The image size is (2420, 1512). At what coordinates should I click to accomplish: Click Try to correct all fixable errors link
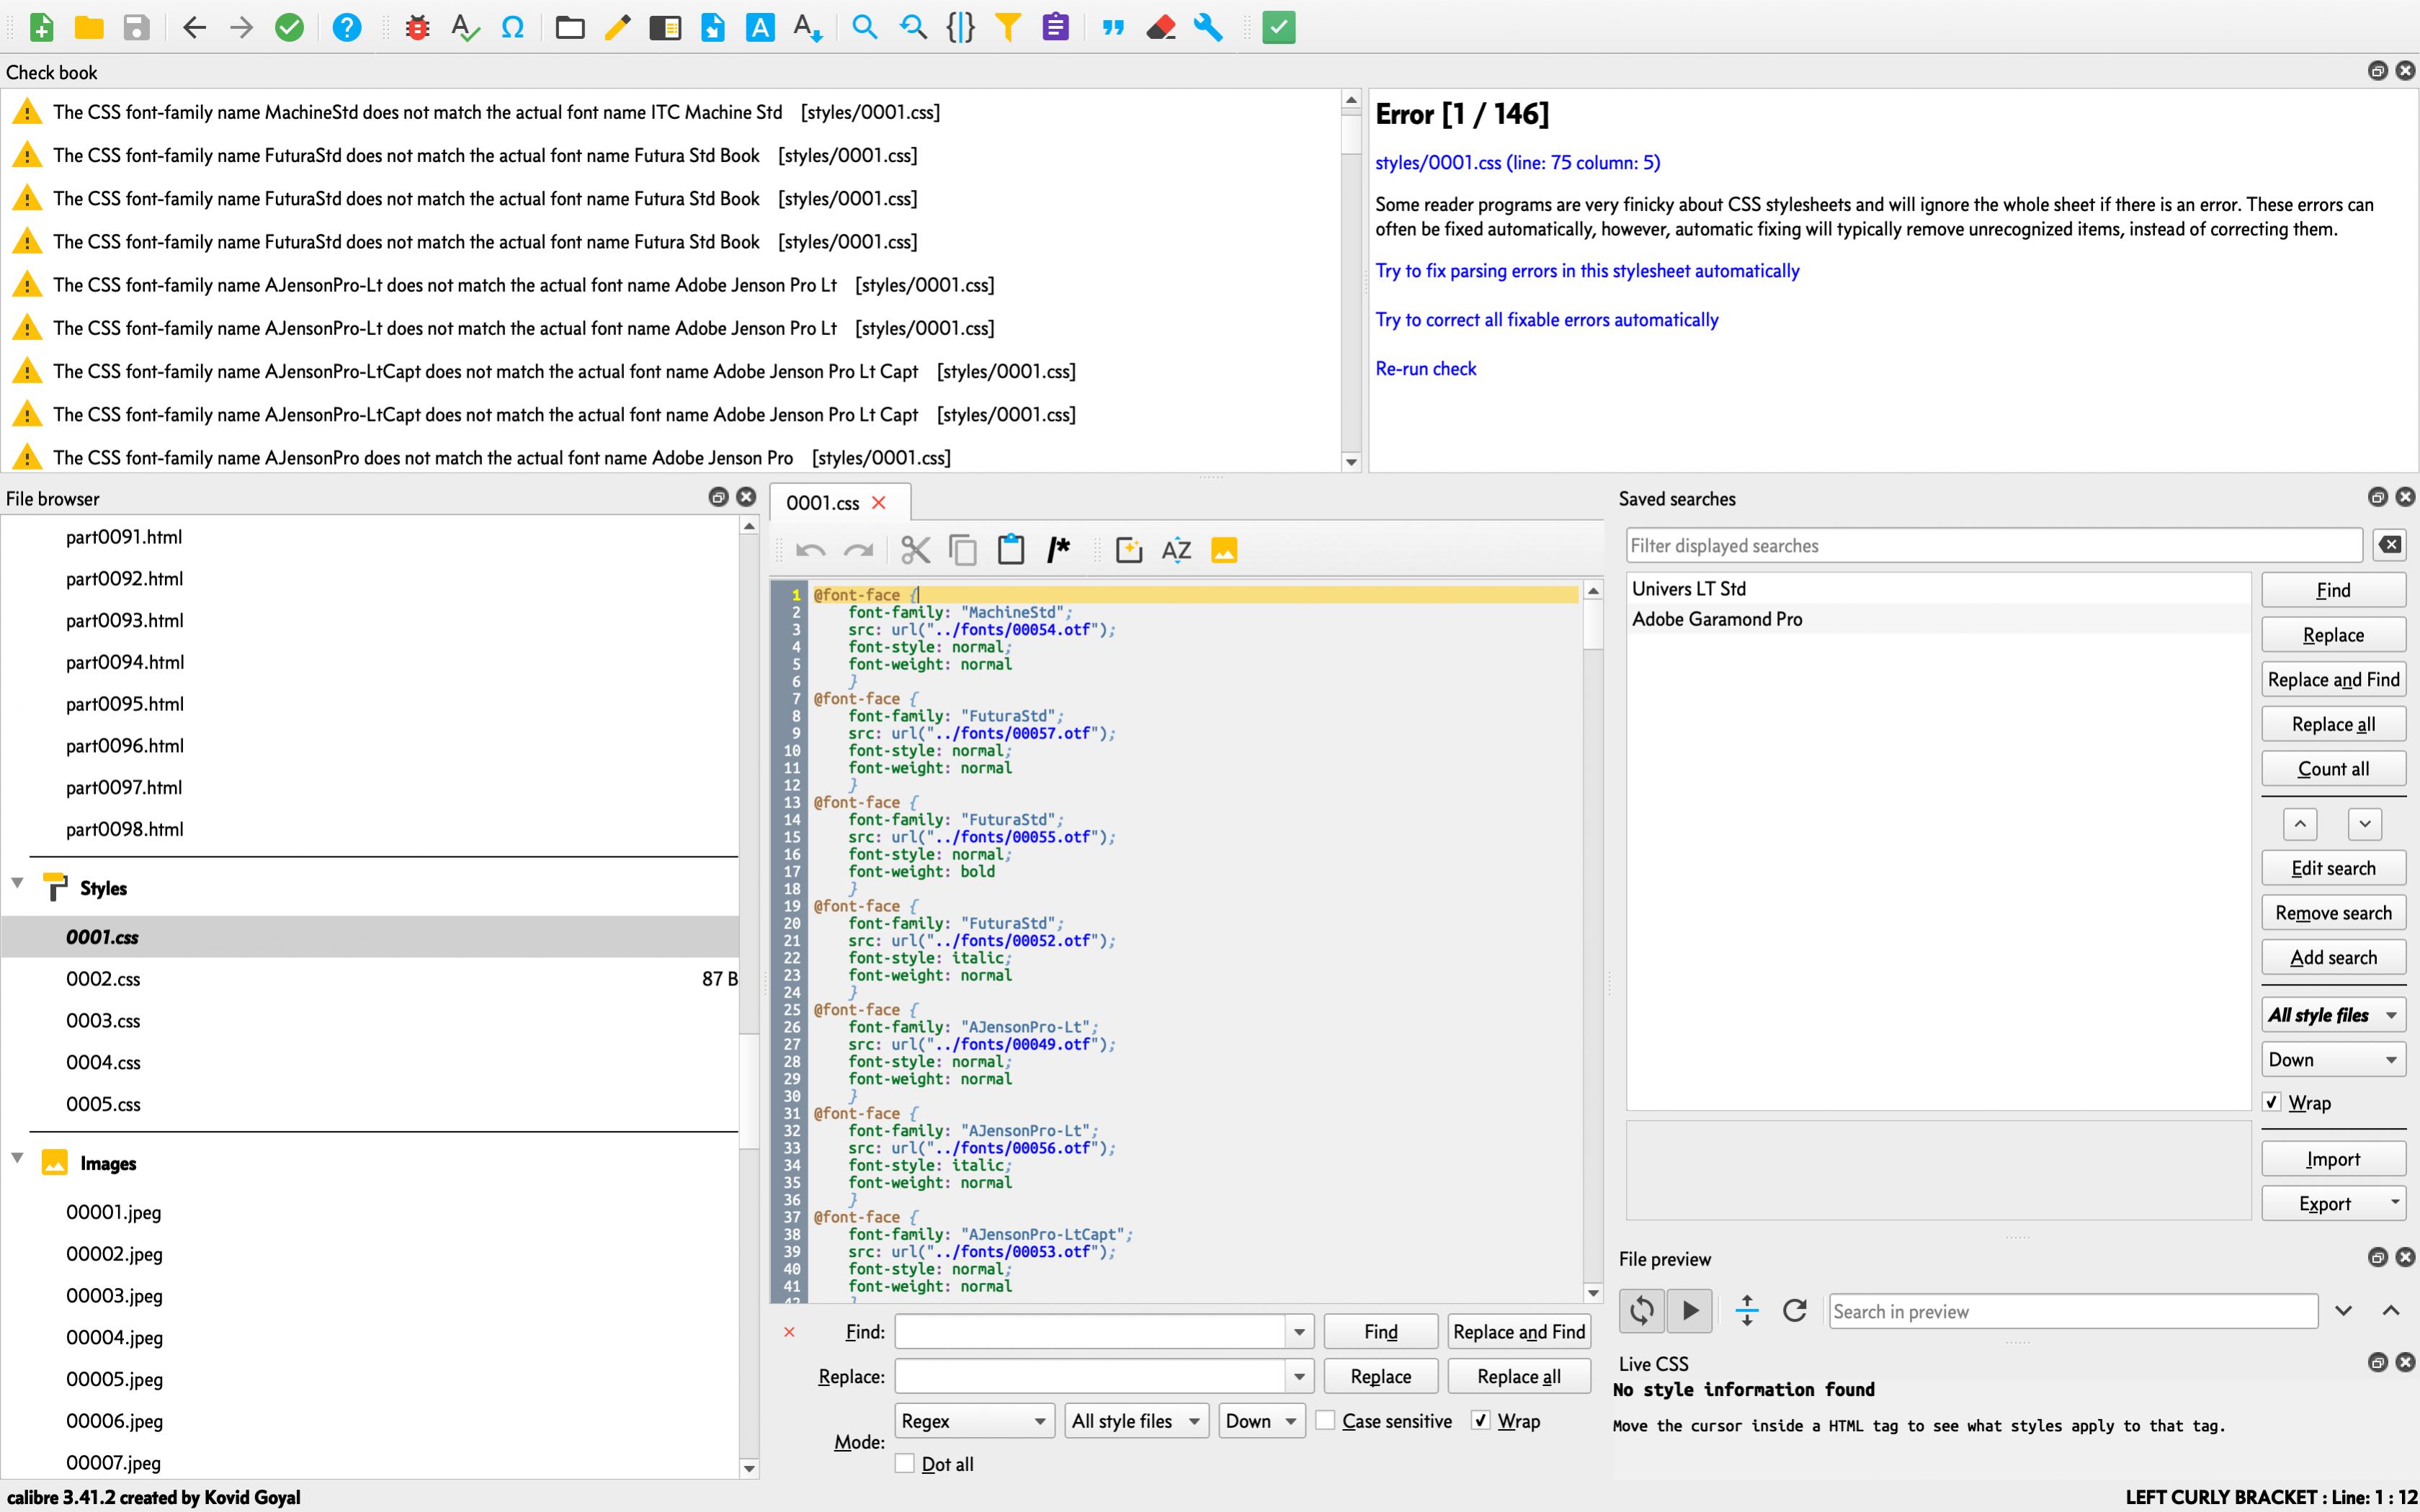tap(1546, 320)
